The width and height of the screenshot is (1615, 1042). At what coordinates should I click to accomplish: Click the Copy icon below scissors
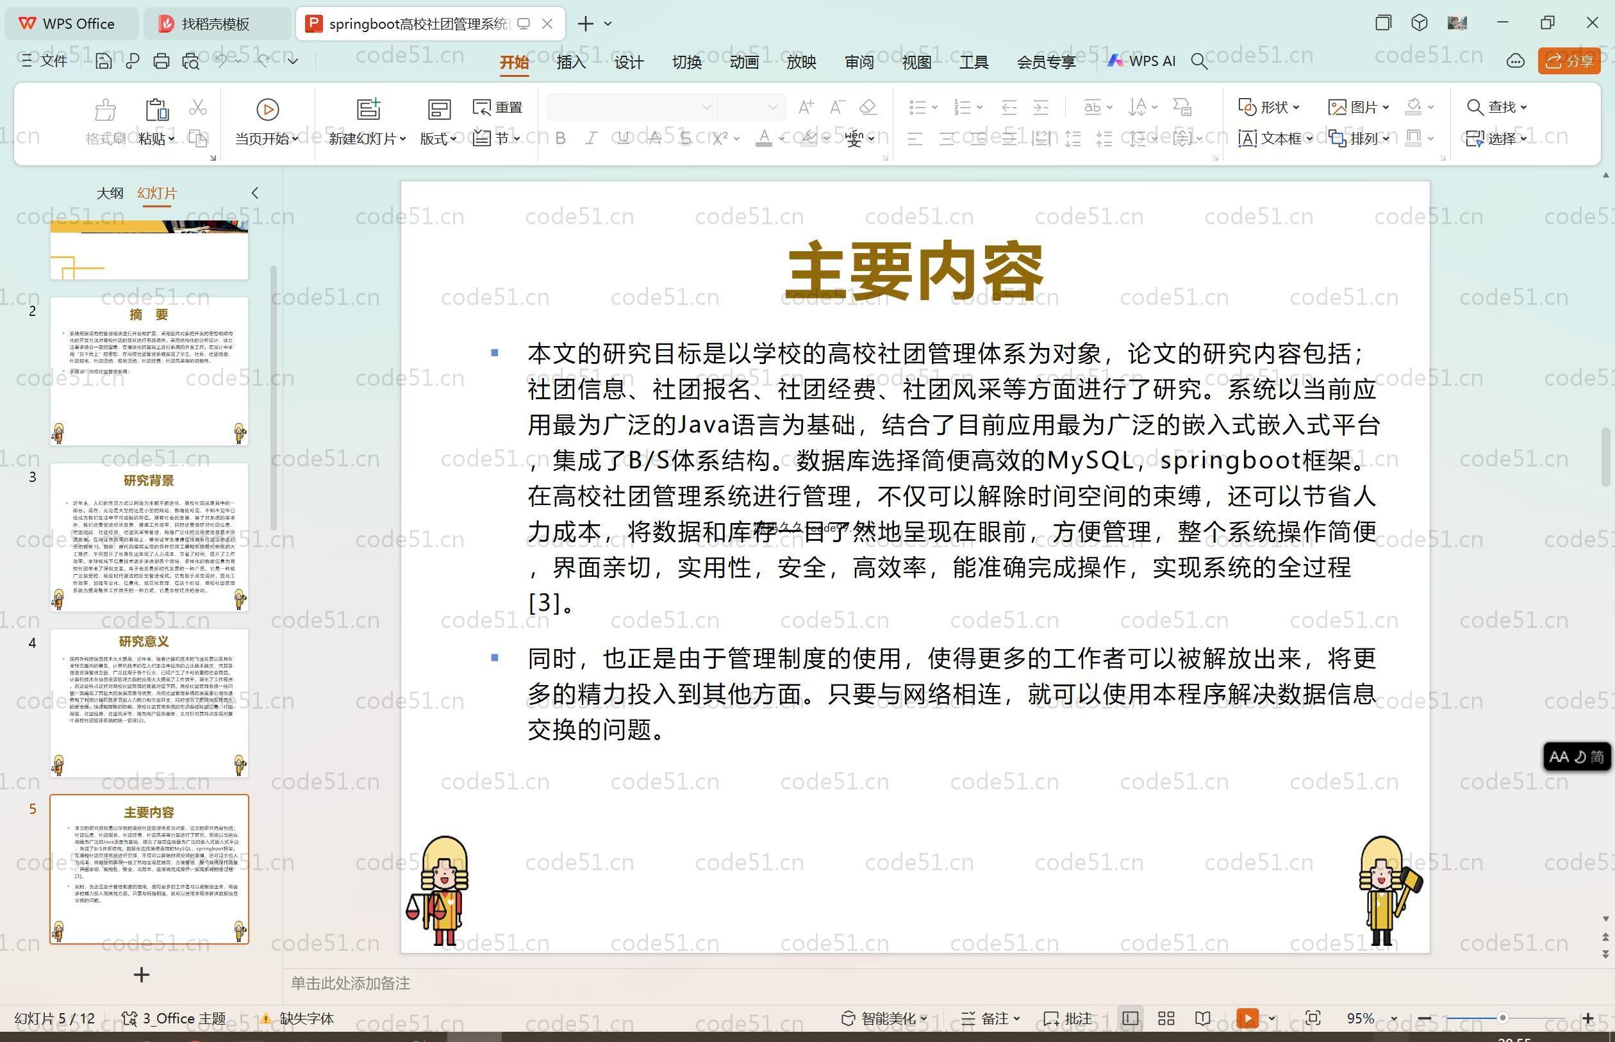(197, 138)
